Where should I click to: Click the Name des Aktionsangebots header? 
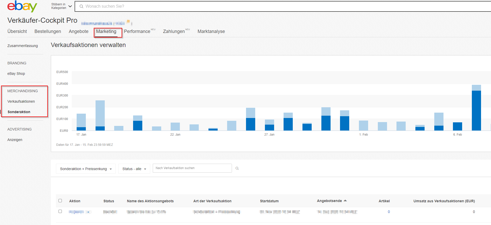pos(150,201)
